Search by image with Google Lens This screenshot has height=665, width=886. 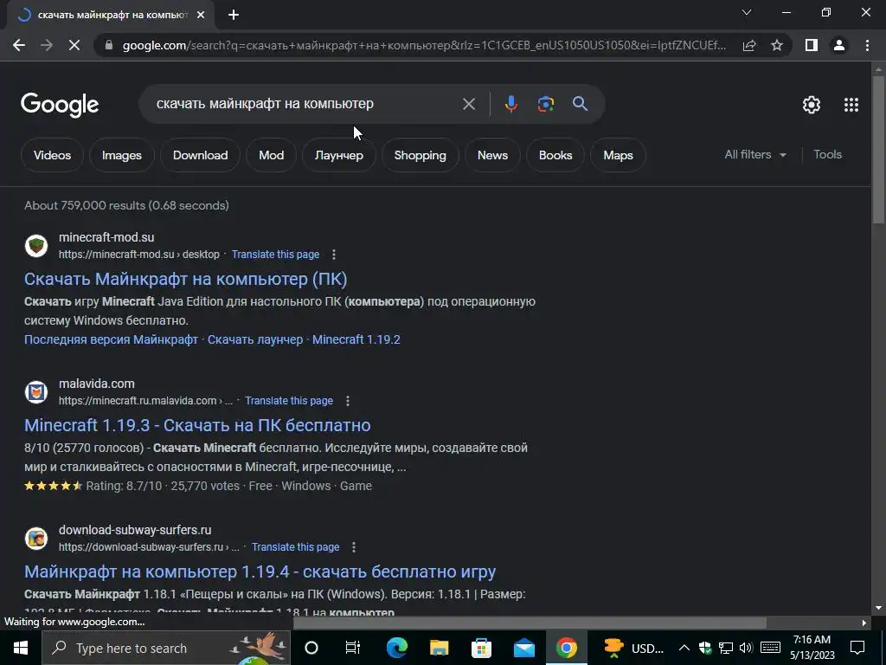click(x=546, y=104)
